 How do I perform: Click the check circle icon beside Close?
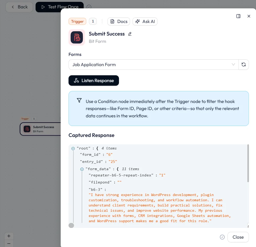click(x=222, y=237)
